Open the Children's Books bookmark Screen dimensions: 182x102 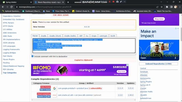(x=81, y=11)
